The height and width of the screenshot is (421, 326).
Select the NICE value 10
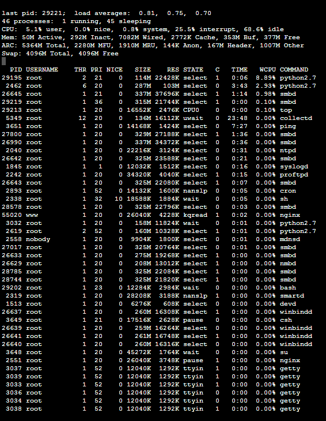pyautogui.click(x=119, y=199)
